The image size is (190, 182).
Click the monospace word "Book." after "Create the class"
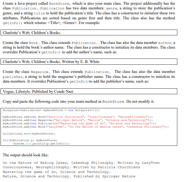coord(34,43)
